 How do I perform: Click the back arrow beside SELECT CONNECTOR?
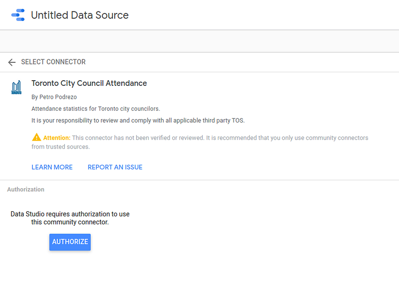(11, 62)
